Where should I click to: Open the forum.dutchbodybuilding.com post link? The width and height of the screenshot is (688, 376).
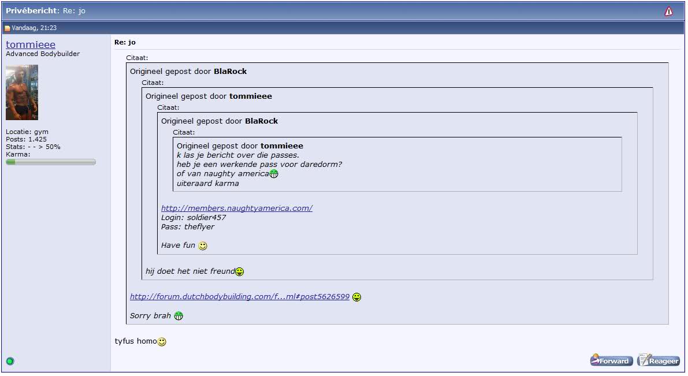239,297
